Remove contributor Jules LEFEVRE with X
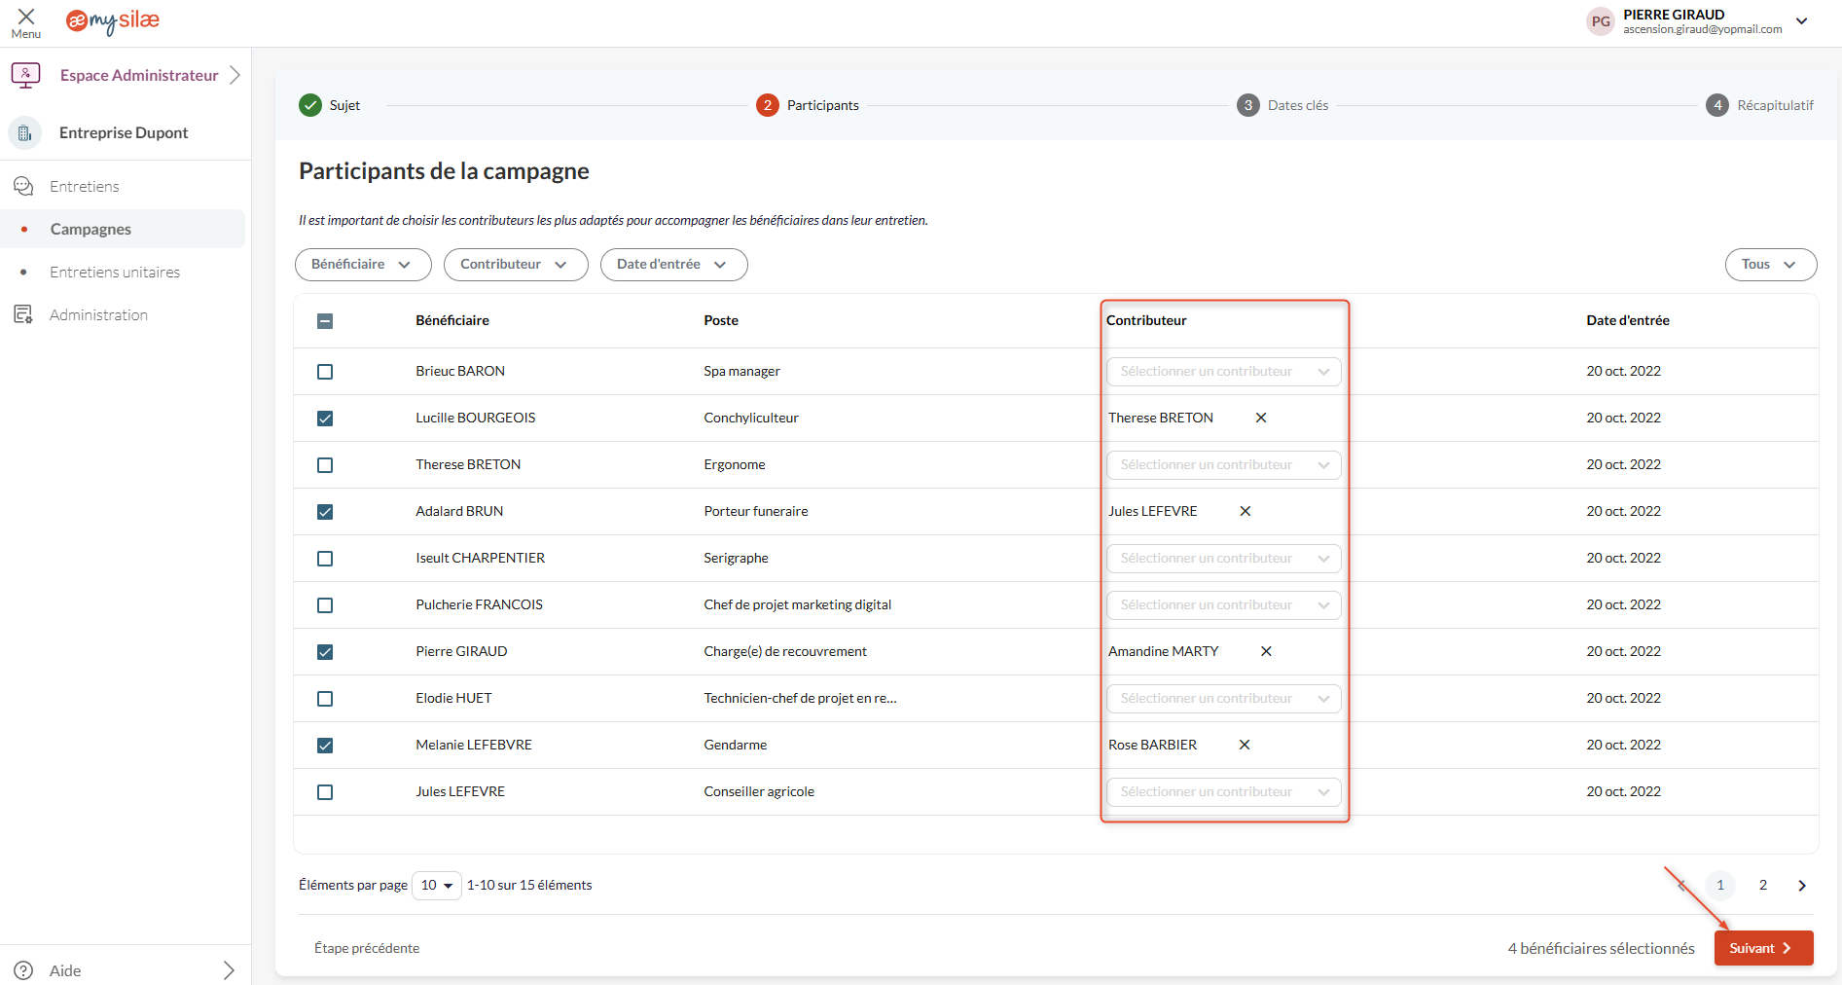Viewport: 1842px width, 985px height. coord(1246,511)
